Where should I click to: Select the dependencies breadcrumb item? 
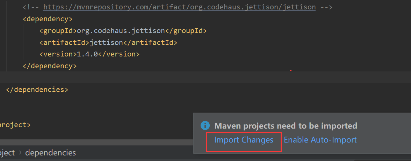(50, 153)
